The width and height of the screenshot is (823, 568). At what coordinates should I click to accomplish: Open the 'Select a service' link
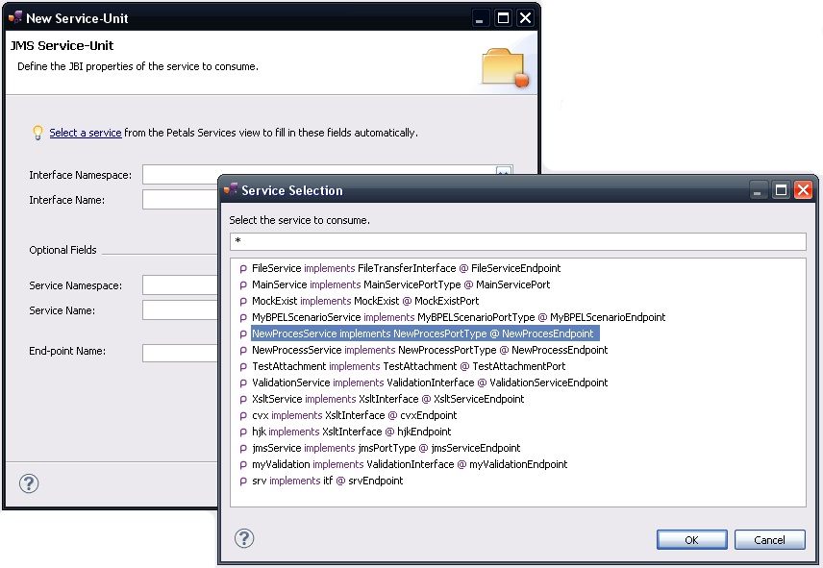tap(86, 133)
